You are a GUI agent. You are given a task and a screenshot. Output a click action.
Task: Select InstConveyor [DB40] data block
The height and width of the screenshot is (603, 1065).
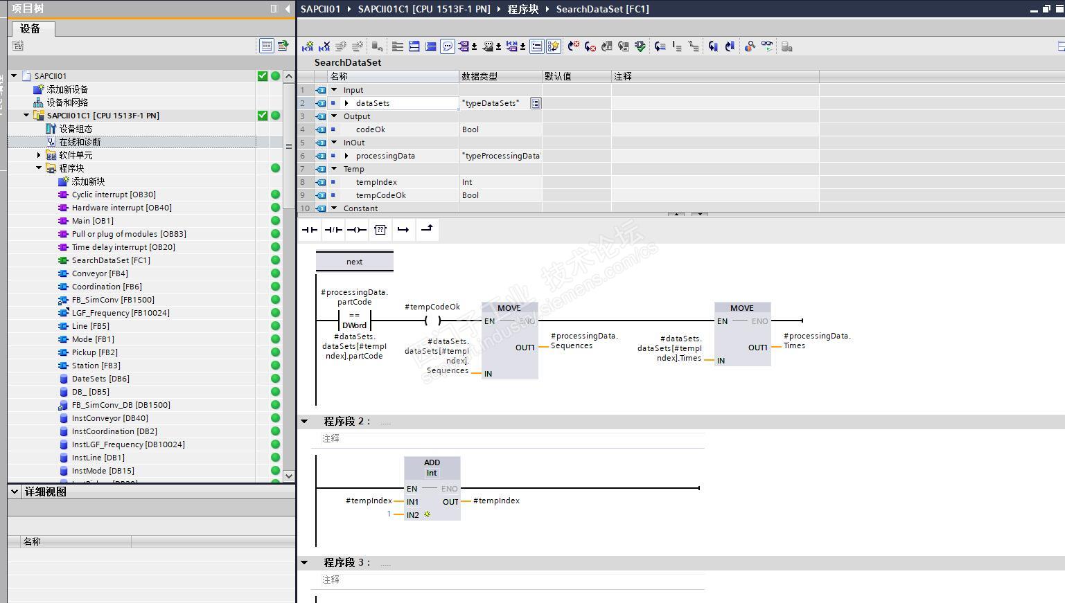(x=109, y=418)
